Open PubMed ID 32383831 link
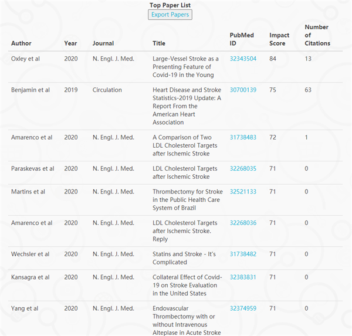The height and width of the screenshot is (336, 352). 243,277
